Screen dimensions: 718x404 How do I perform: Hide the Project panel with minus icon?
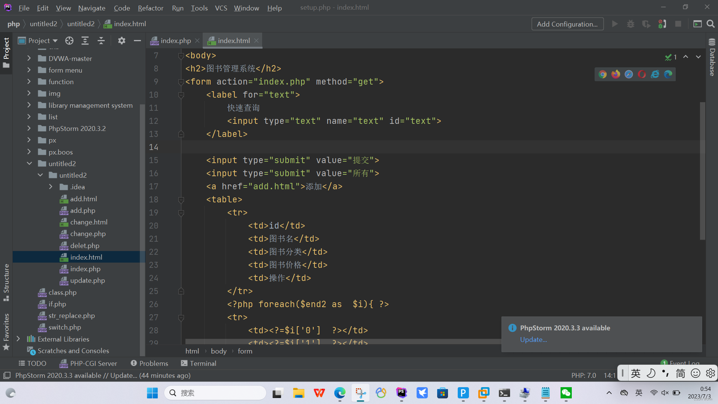[137, 41]
